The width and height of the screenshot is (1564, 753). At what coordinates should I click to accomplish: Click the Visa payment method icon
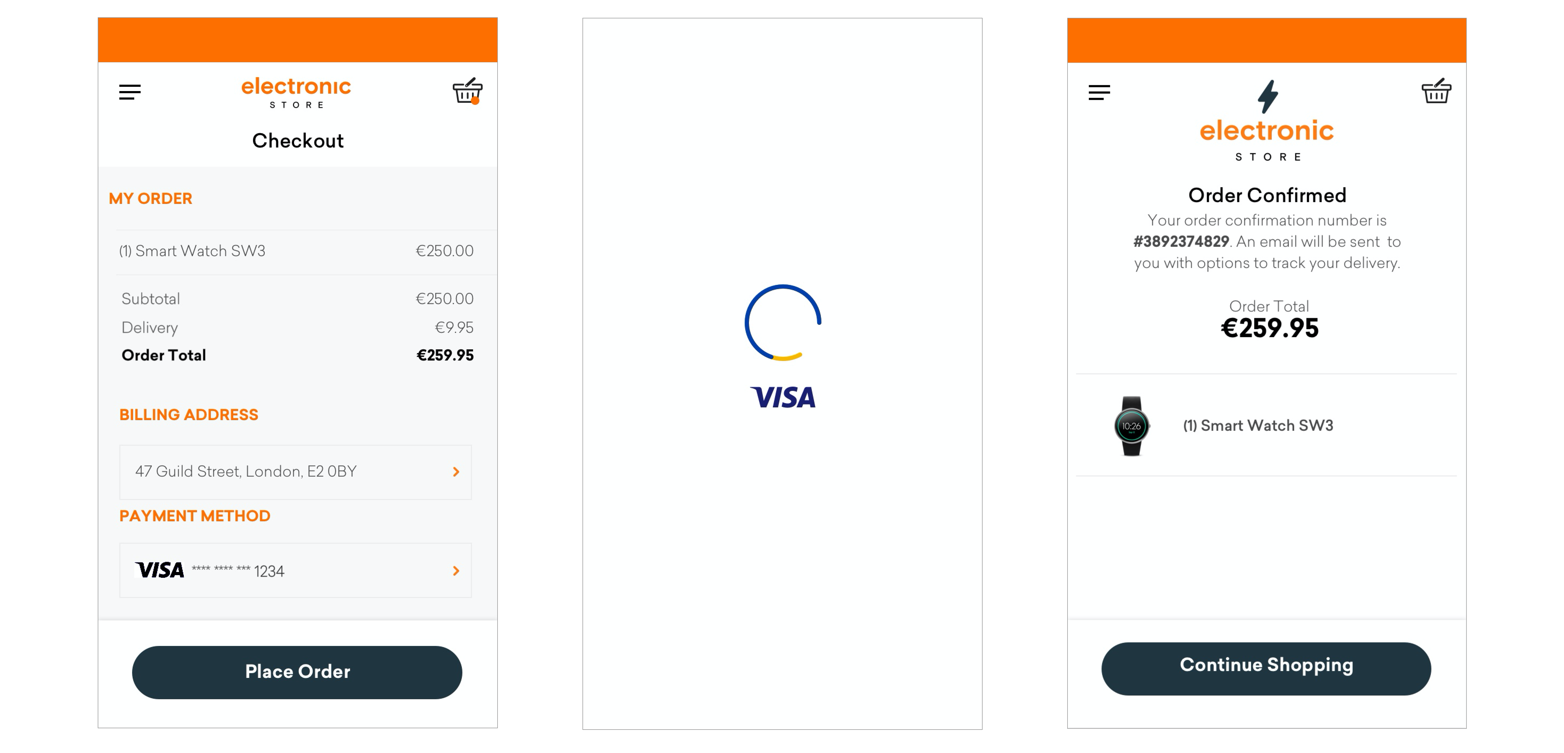[x=160, y=570]
